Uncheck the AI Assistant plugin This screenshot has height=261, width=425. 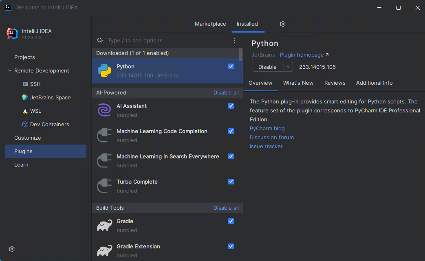(231, 106)
